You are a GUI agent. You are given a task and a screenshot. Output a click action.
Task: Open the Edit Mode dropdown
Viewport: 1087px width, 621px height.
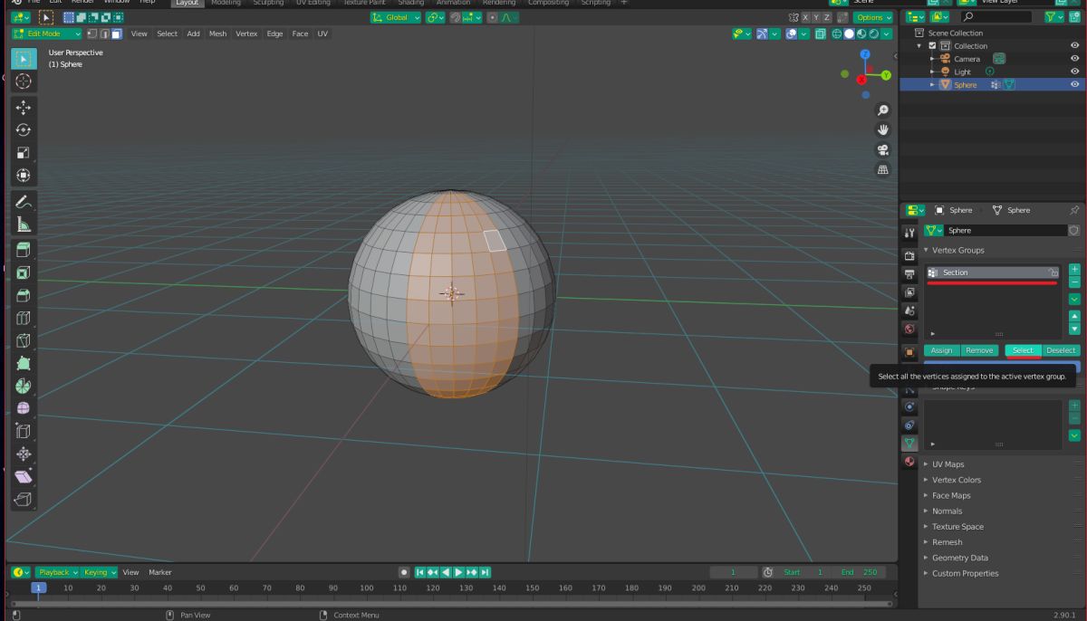coord(46,33)
